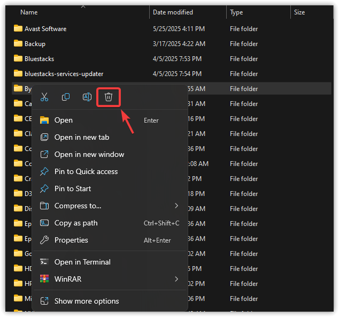
Task: Click the Properties wrench icon
Action: [x=44, y=240]
